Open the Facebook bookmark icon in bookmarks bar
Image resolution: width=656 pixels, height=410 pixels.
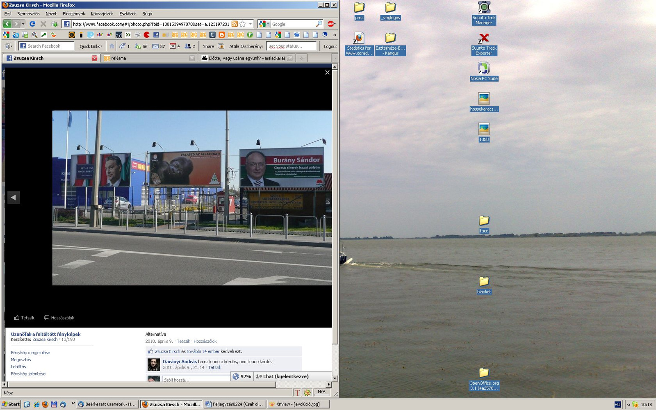[x=156, y=35]
